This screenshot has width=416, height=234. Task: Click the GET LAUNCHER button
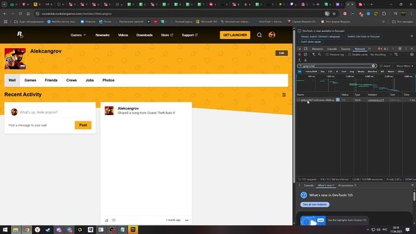coord(235,35)
